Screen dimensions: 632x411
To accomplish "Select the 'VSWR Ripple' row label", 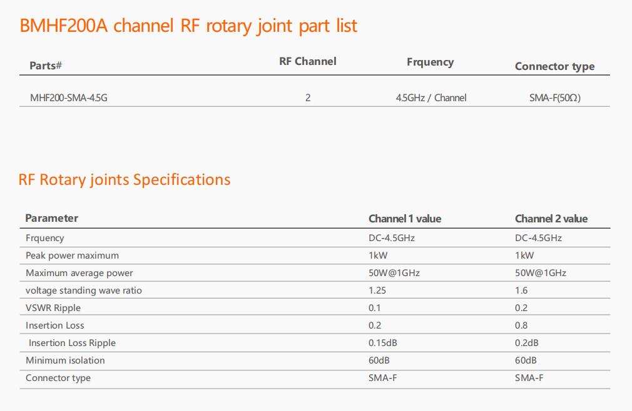I will (53, 308).
